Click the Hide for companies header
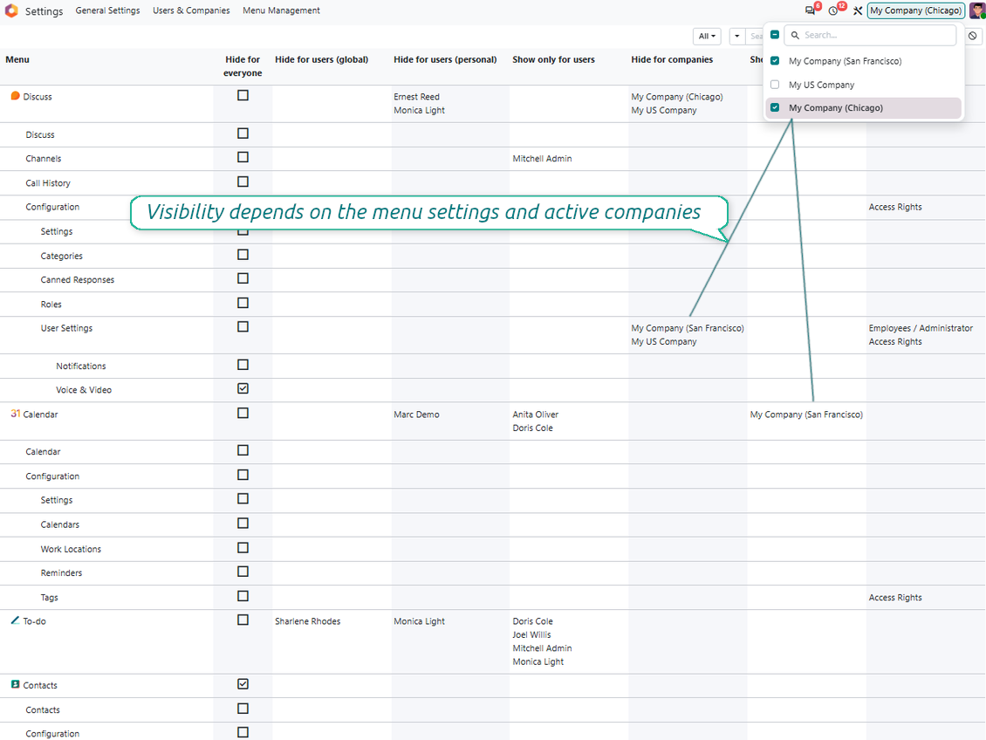Viewport: 986px width, 740px height. click(672, 59)
